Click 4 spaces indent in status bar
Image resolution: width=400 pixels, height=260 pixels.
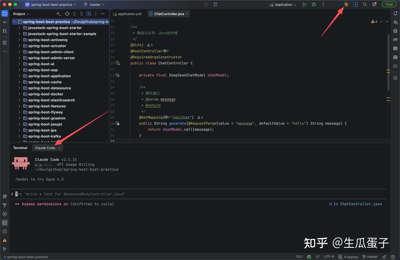pyautogui.click(x=348, y=257)
